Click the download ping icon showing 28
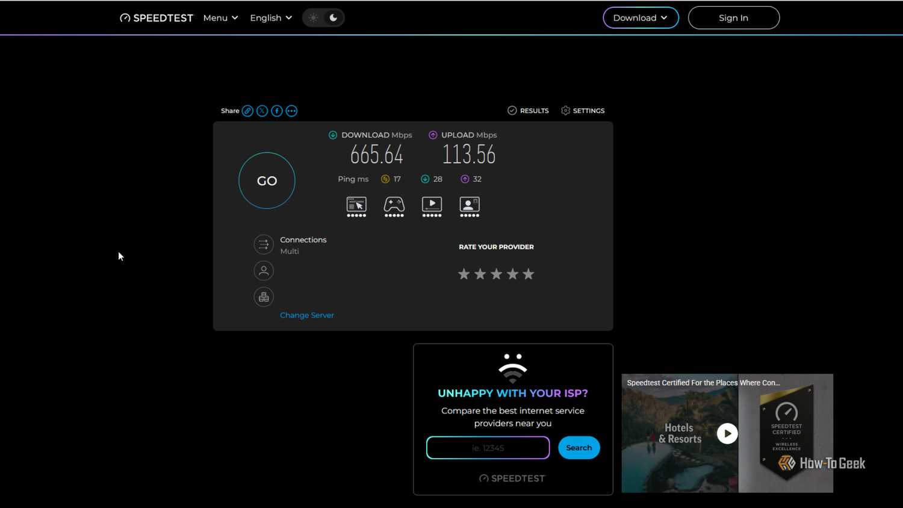 tap(425, 179)
